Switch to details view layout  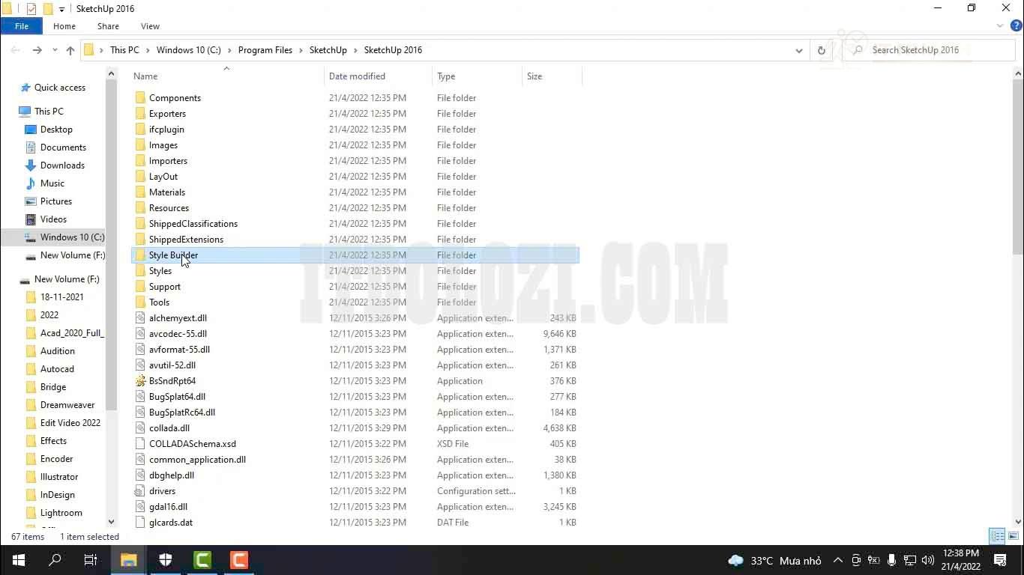[997, 536]
